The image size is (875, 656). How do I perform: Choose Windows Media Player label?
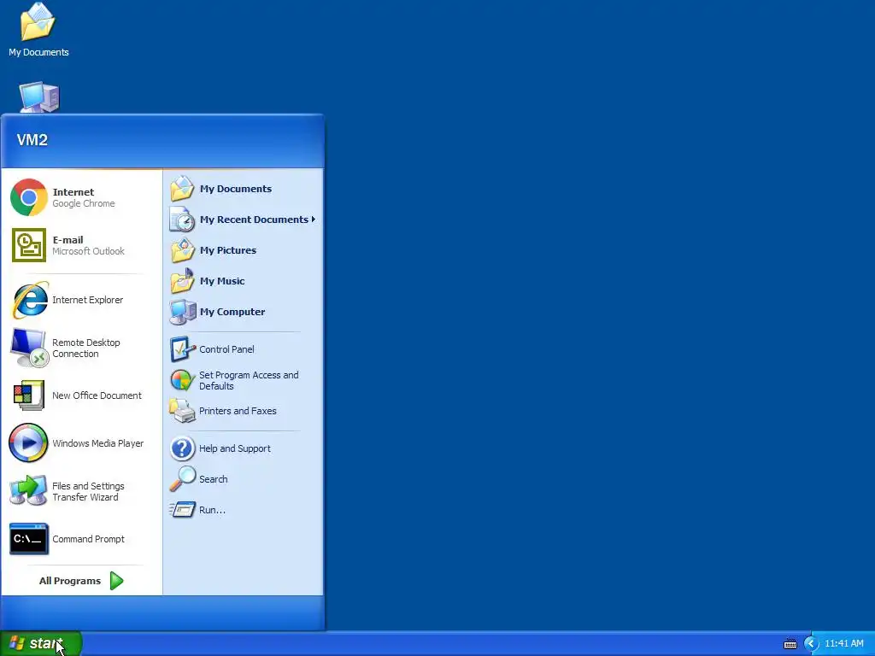tap(97, 443)
